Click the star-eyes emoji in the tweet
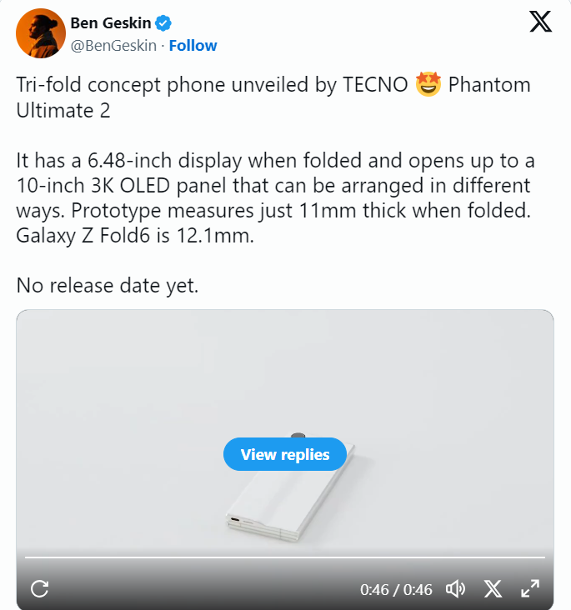The height and width of the screenshot is (610, 571). click(x=428, y=86)
